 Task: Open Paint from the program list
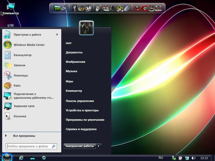coord(17,86)
